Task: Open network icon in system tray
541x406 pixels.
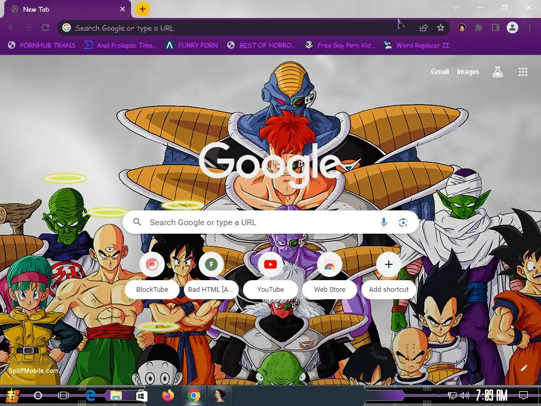Action: point(452,395)
